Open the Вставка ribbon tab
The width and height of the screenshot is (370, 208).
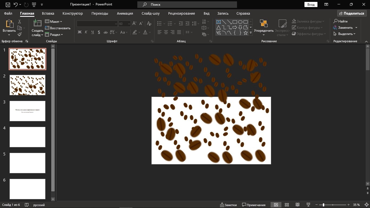(x=48, y=13)
